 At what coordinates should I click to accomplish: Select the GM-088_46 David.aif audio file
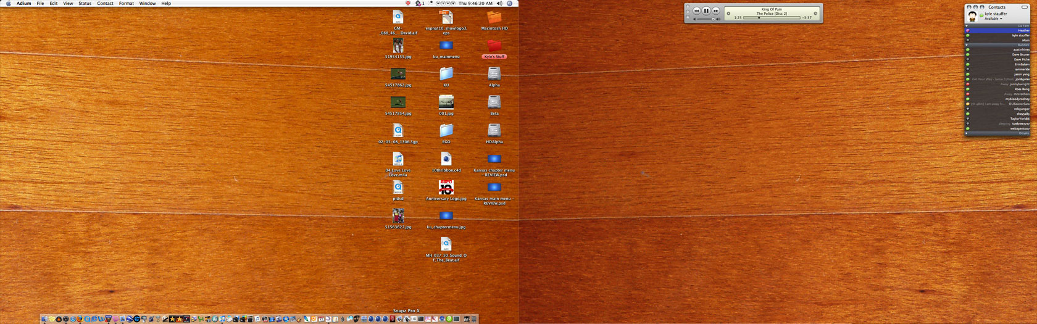pos(398,17)
